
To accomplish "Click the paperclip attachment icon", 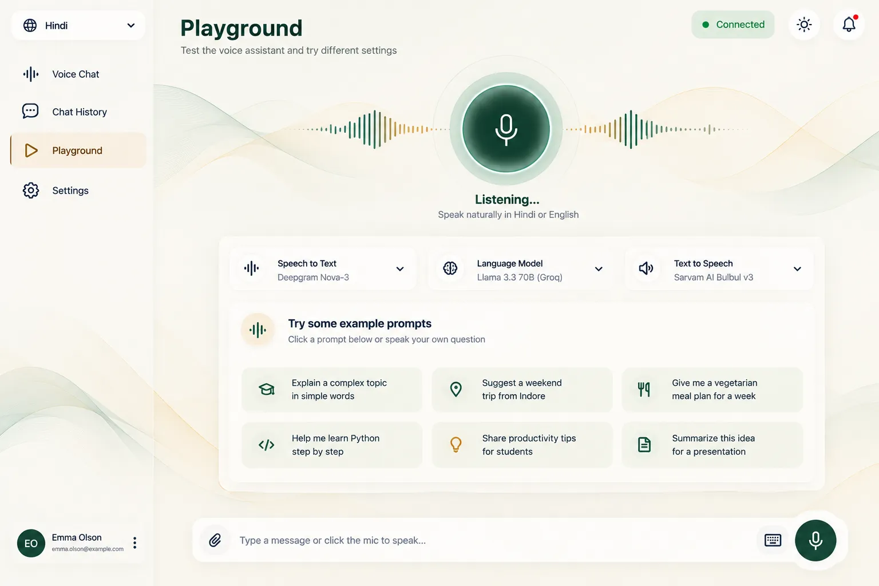I will coord(215,540).
